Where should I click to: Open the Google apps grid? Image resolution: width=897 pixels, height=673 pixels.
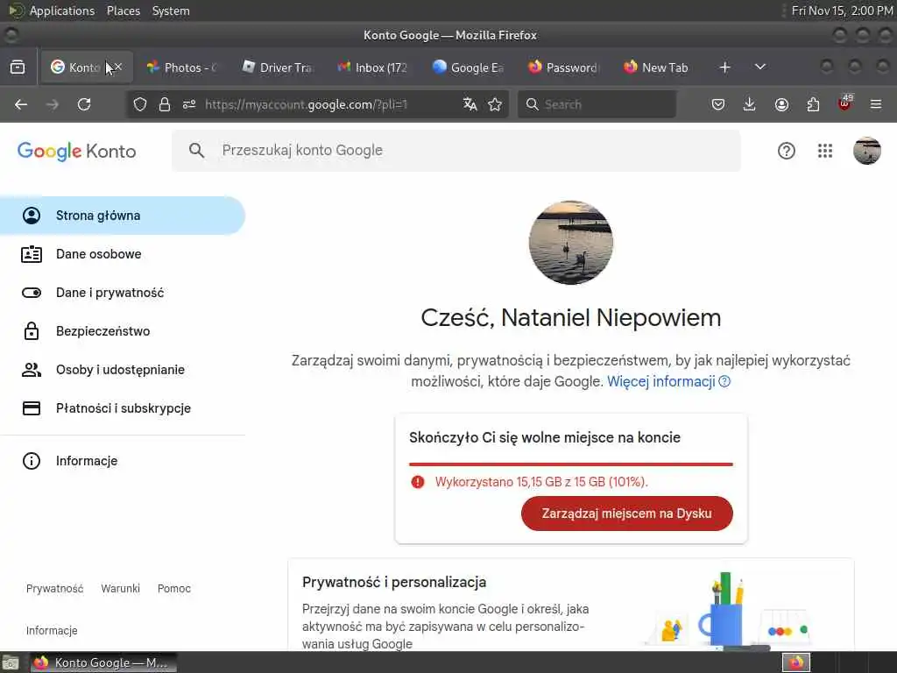[825, 151]
